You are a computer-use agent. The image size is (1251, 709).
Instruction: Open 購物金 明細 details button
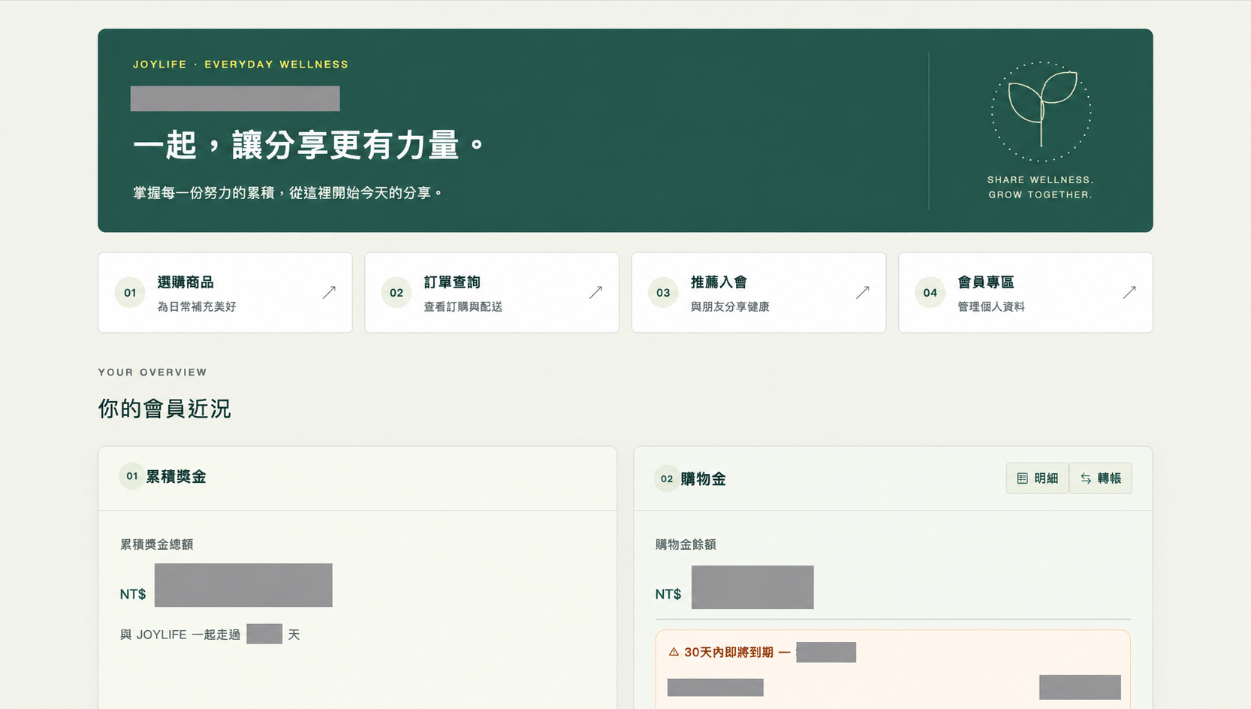1037,478
